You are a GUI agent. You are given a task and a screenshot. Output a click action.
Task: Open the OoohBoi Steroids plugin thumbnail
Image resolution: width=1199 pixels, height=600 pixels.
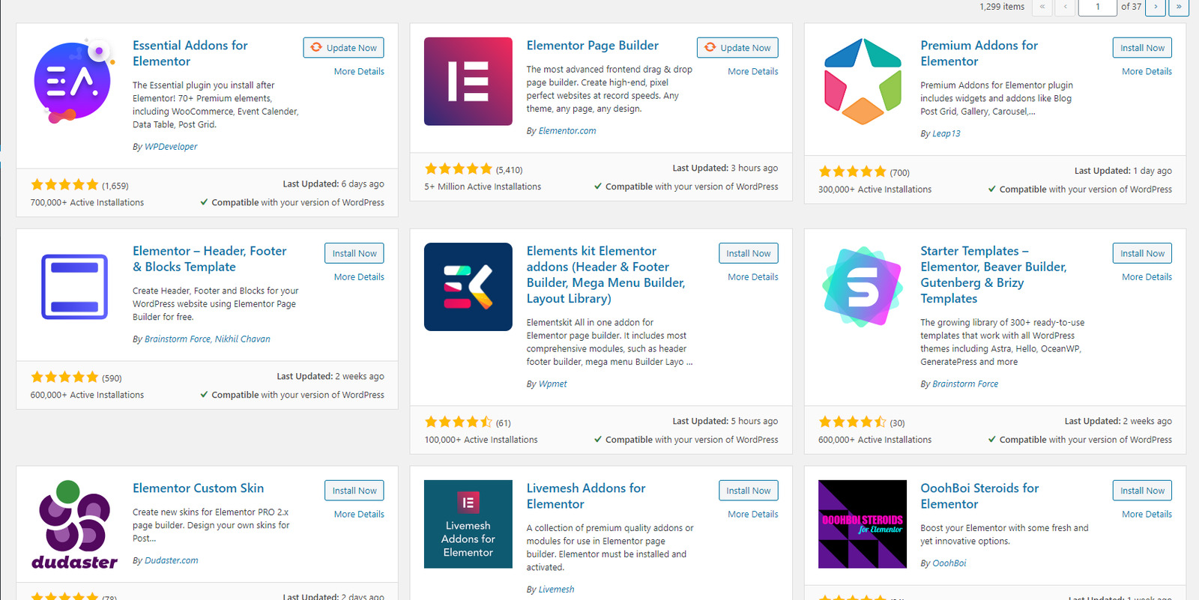pos(863,524)
